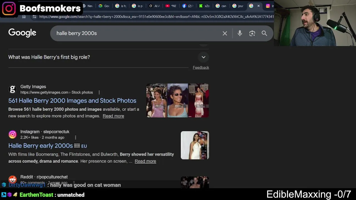Click the Feedback link
Image resolution: width=356 pixels, height=200 pixels.
pos(201,67)
